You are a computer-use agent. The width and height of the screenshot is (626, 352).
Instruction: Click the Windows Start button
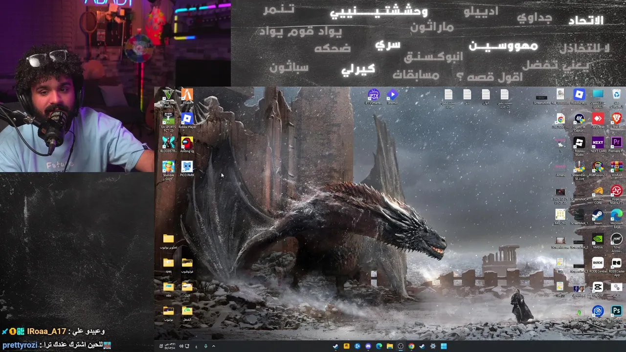[444, 346]
